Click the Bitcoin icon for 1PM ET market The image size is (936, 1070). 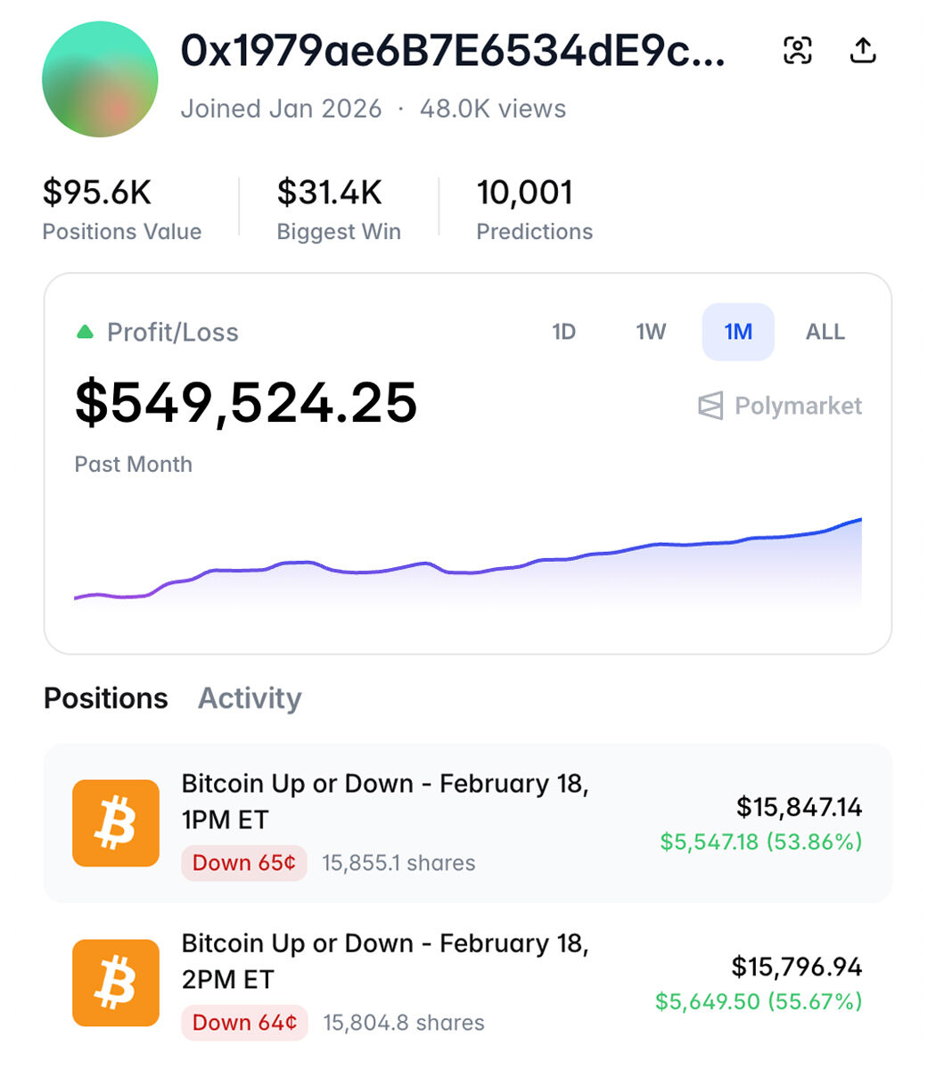click(116, 823)
